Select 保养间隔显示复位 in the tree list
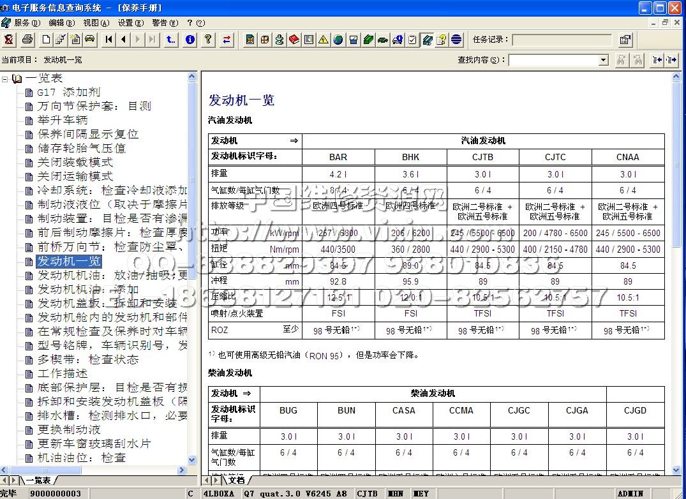 click(87, 134)
